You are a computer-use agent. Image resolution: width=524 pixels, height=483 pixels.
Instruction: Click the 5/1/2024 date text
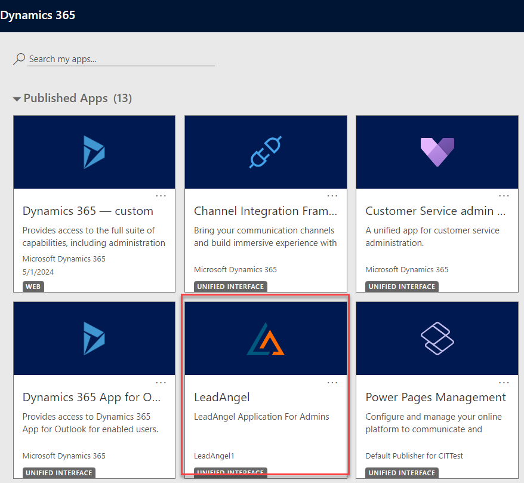click(x=38, y=272)
